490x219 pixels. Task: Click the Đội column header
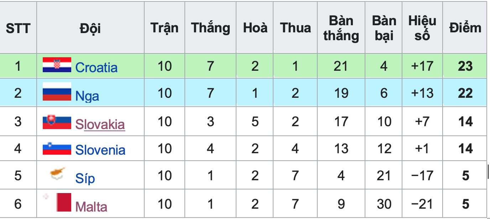tap(90, 28)
